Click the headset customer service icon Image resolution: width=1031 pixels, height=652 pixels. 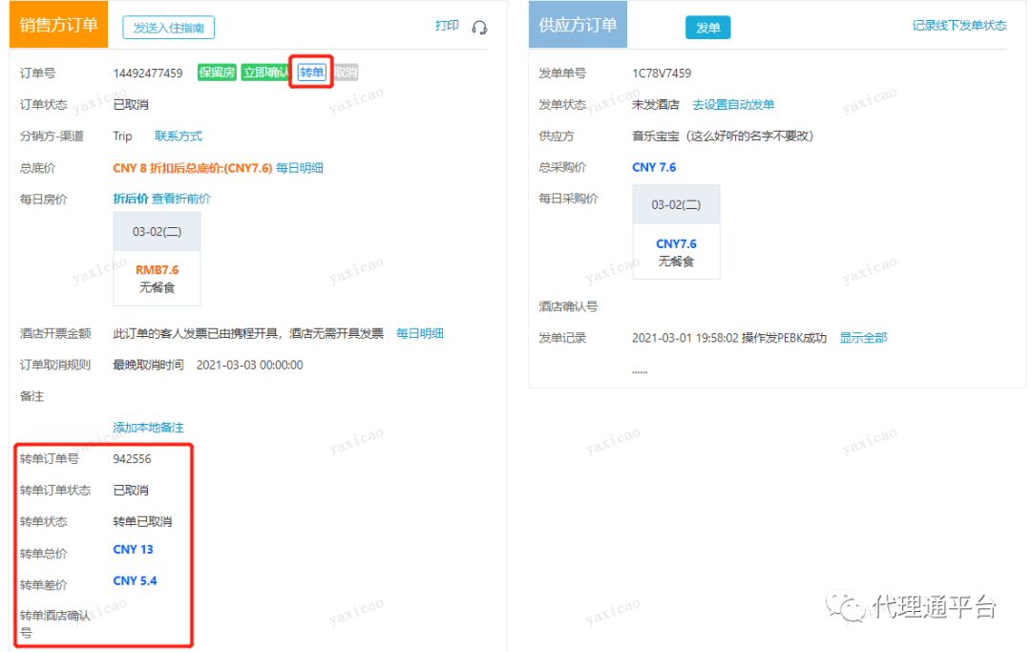coord(479,28)
